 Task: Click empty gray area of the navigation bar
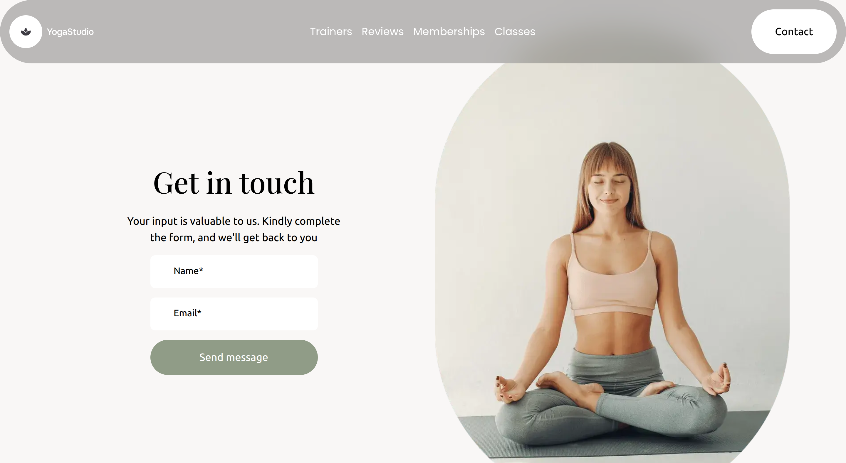(x=197, y=32)
